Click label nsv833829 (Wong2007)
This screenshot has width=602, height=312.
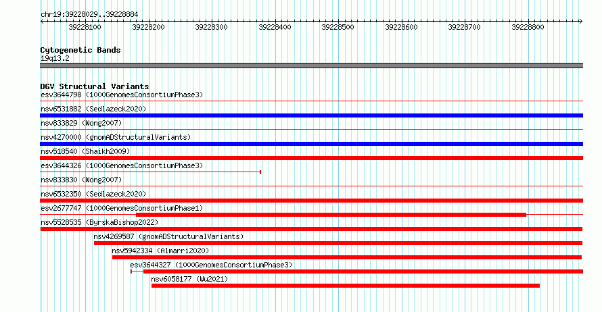(x=81, y=123)
